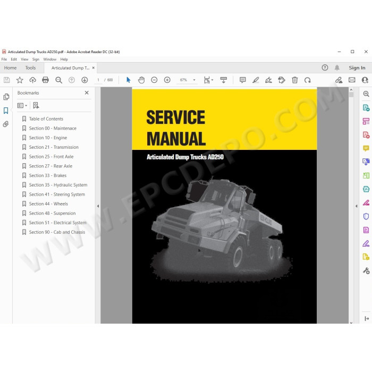Go to next page arrow

point(84,80)
